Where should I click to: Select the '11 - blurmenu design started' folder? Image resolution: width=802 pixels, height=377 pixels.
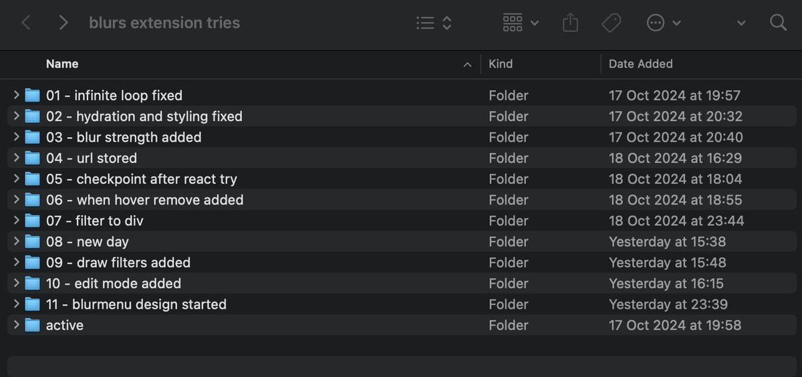[136, 304]
